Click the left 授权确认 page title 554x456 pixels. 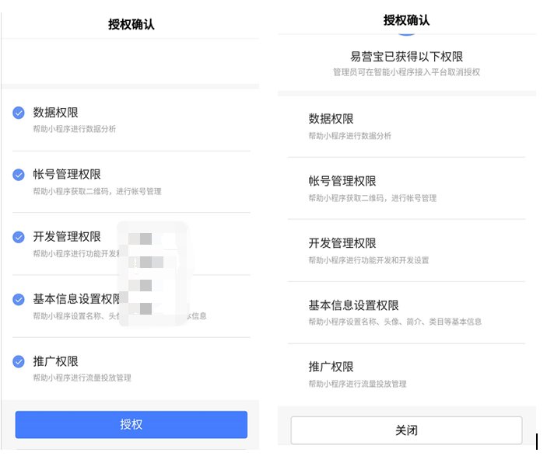[x=131, y=24]
